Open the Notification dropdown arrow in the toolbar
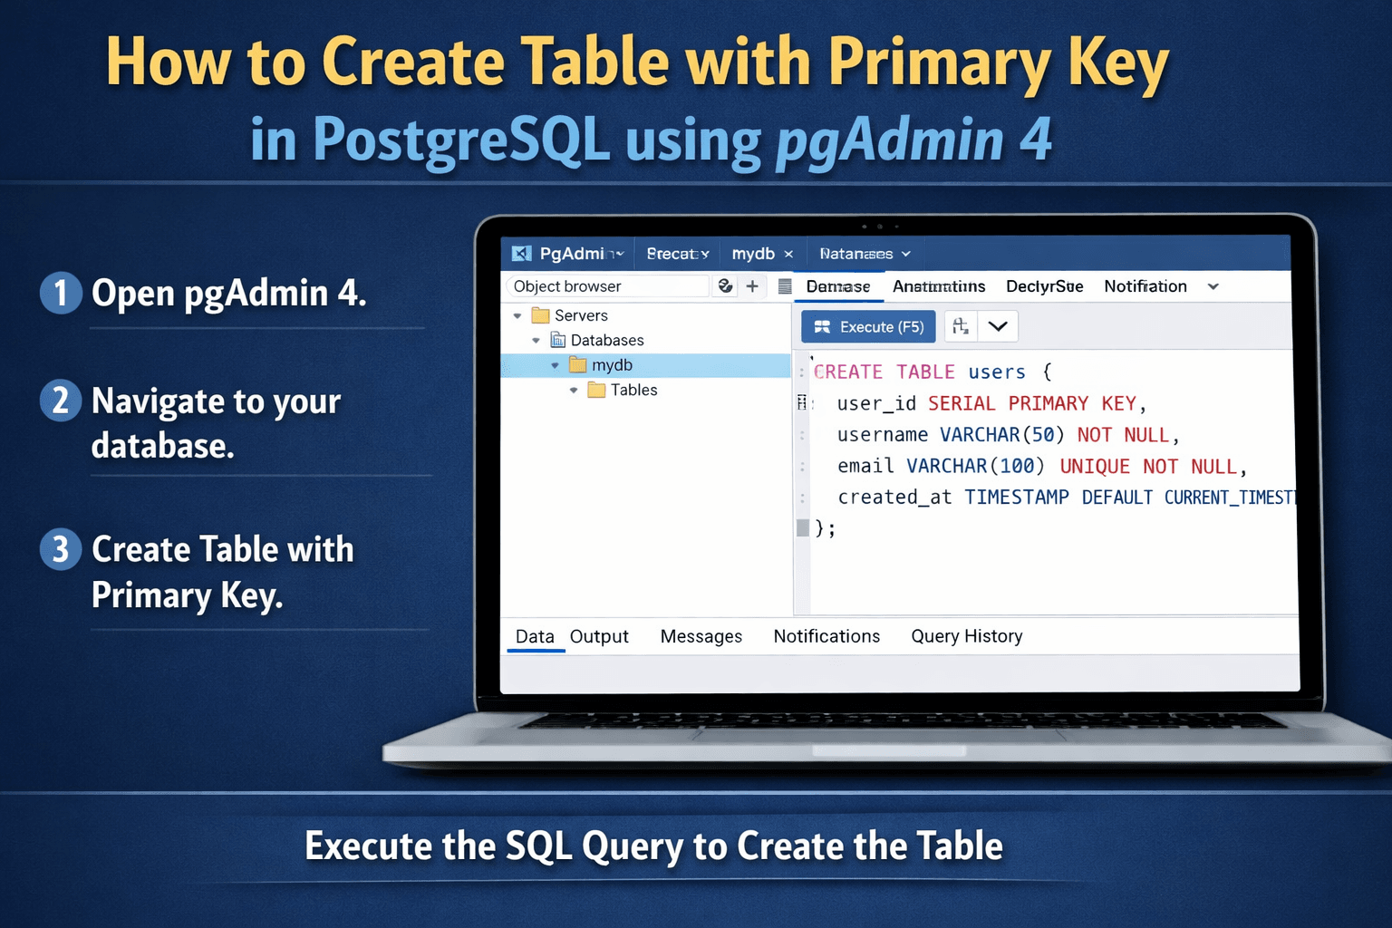Image resolution: width=1392 pixels, height=928 pixels. point(1213,286)
